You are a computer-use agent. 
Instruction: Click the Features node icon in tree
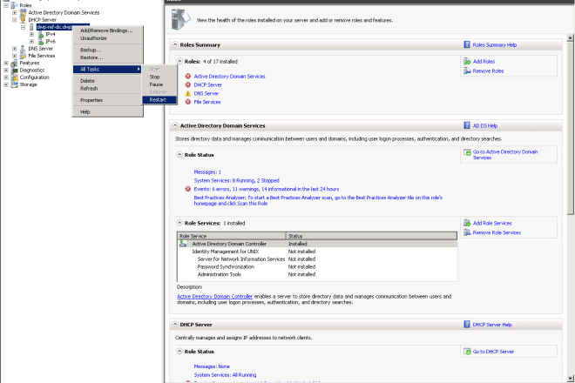pos(14,63)
